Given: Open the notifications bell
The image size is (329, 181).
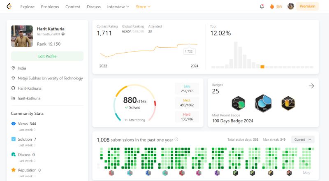Looking at the screenshot, I should coord(262,7).
